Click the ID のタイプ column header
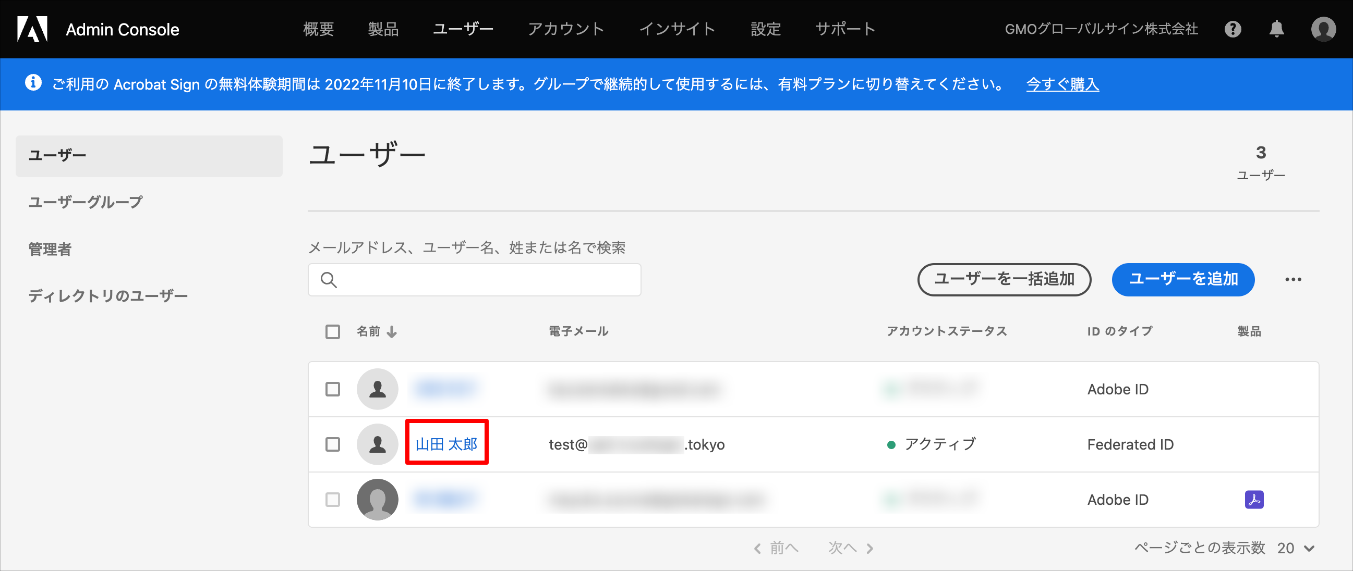1353x571 pixels. coord(1119,332)
